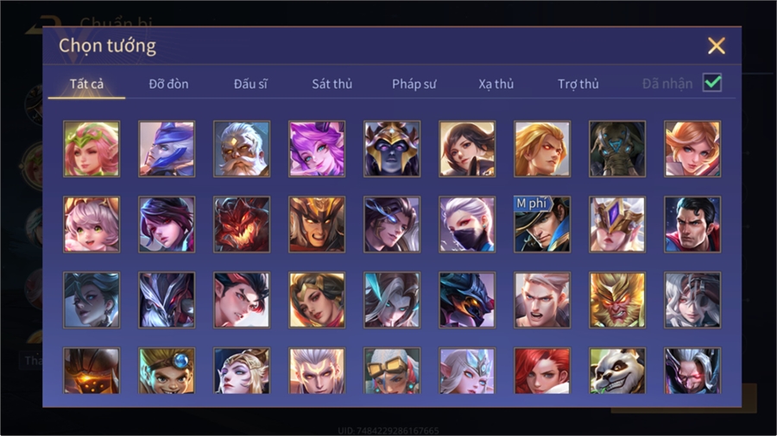Select the Tất cả tab
Viewport: 777px width, 436px height.
[x=86, y=84]
